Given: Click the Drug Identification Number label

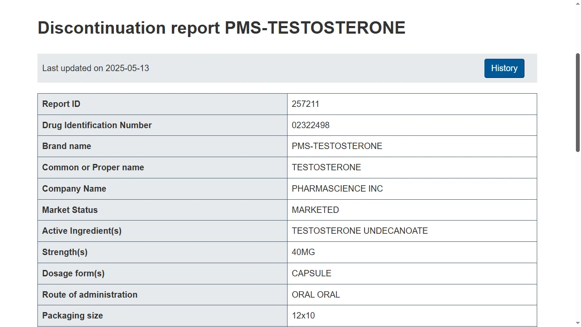Looking at the screenshot, I should (97, 125).
